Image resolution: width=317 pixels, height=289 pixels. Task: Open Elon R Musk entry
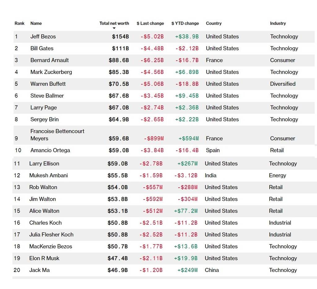(44, 258)
